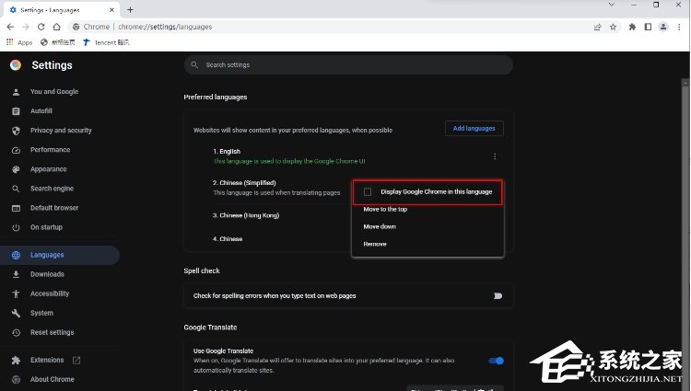Image resolution: width=691 pixels, height=391 pixels.
Task: Open a new tab with plus button
Action: click(x=130, y=10)
